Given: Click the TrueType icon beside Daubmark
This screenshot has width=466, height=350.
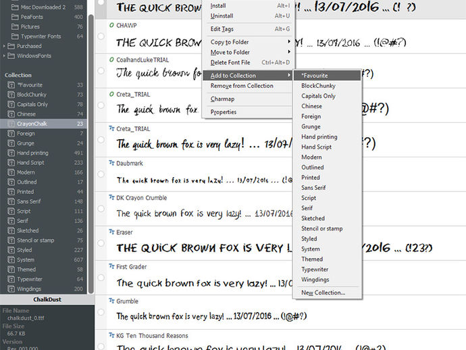Looking at the screenshot, I should coord(111,163).
